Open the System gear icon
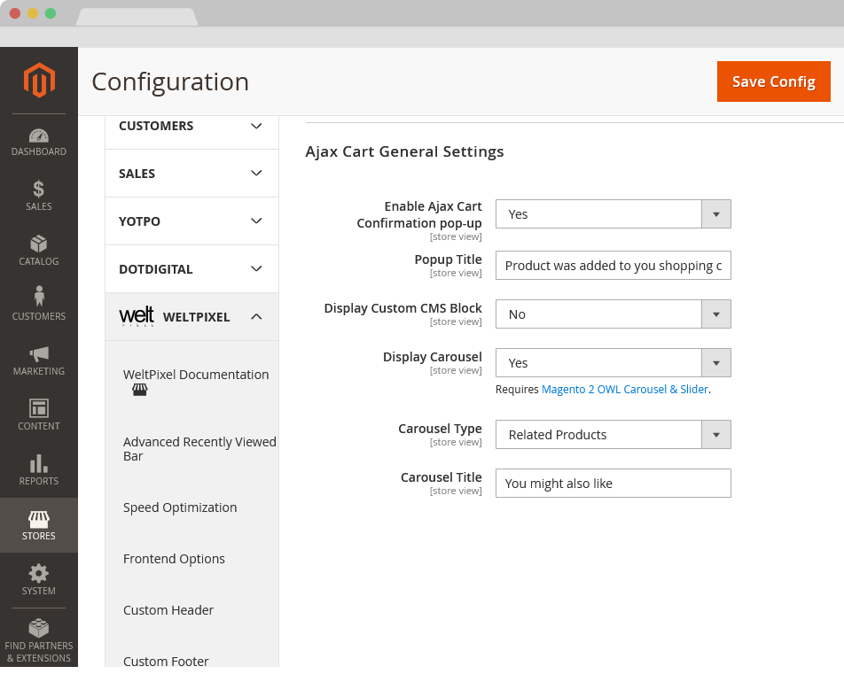844x674 pixels. point(39,573)
